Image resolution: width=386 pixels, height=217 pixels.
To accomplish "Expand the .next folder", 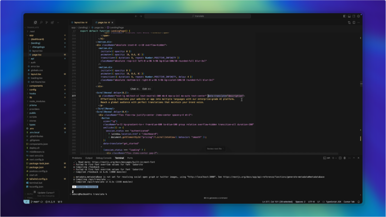I will tap(32, 32).
